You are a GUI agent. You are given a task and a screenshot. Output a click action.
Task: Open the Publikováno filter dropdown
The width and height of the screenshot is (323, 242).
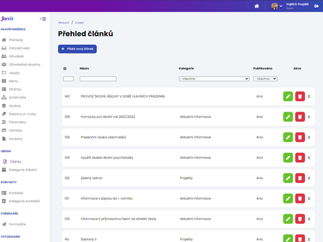(265, 79)
